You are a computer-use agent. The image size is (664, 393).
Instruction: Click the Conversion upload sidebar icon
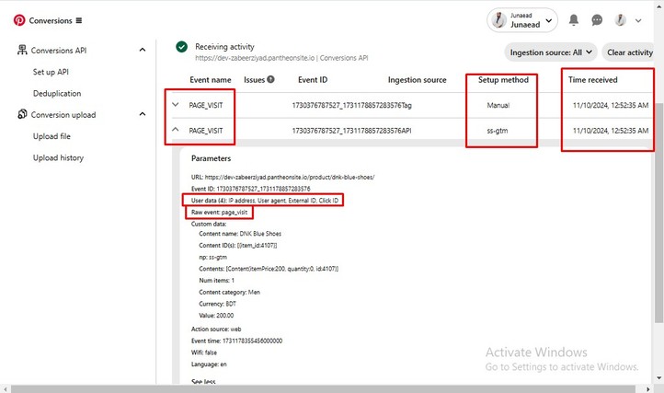(x=22, y=114)
